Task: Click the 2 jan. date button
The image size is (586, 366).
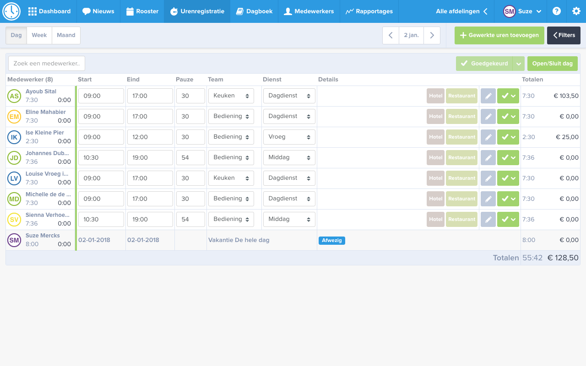Action: click(x=411, y=35)
